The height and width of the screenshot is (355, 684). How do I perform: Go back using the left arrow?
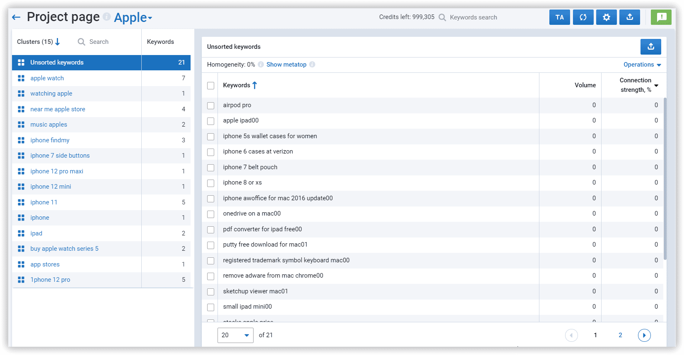tap(16, 17)
